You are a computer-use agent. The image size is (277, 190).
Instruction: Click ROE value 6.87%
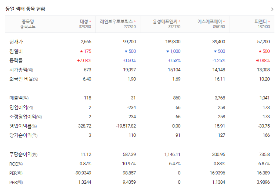(264, 164)
